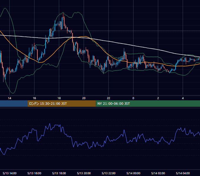Screen dimensions: 200x176
Task: Click the "14" hour label on price chart axis
Action: (x=10, y=98)
